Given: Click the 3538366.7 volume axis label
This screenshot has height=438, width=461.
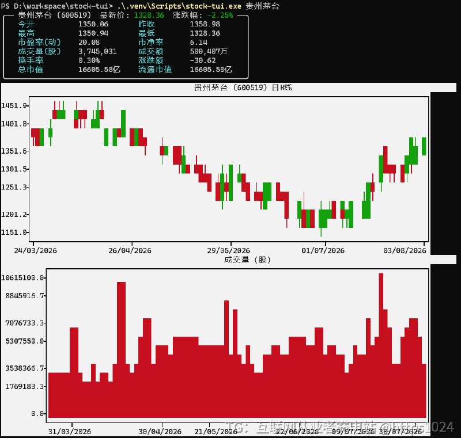Looking at the screenshot, I should (x=25, y=368).
